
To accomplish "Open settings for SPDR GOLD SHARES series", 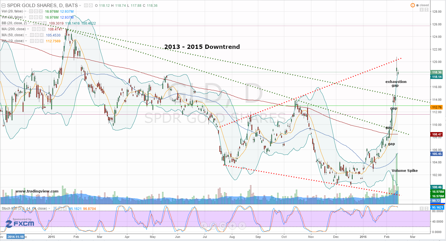I will (x=91, y=5).
